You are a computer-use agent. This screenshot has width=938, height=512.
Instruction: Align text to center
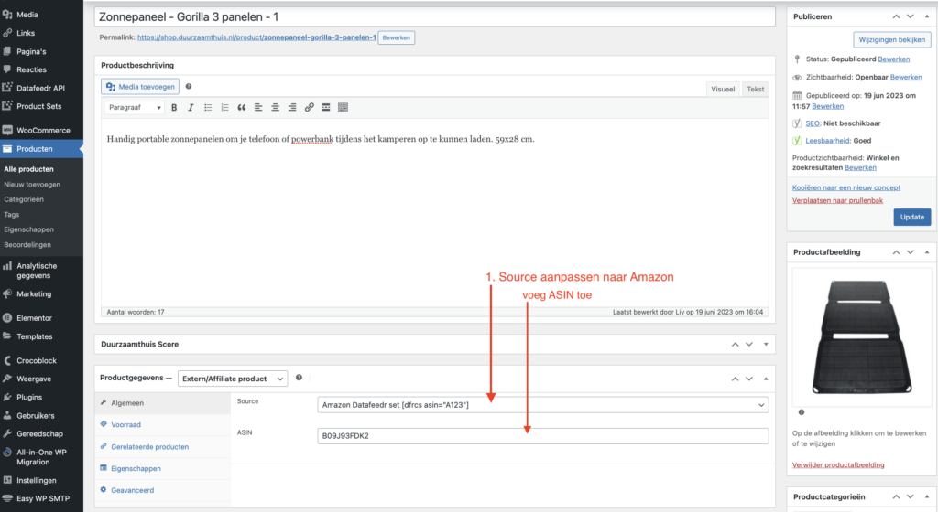[275, 107]
